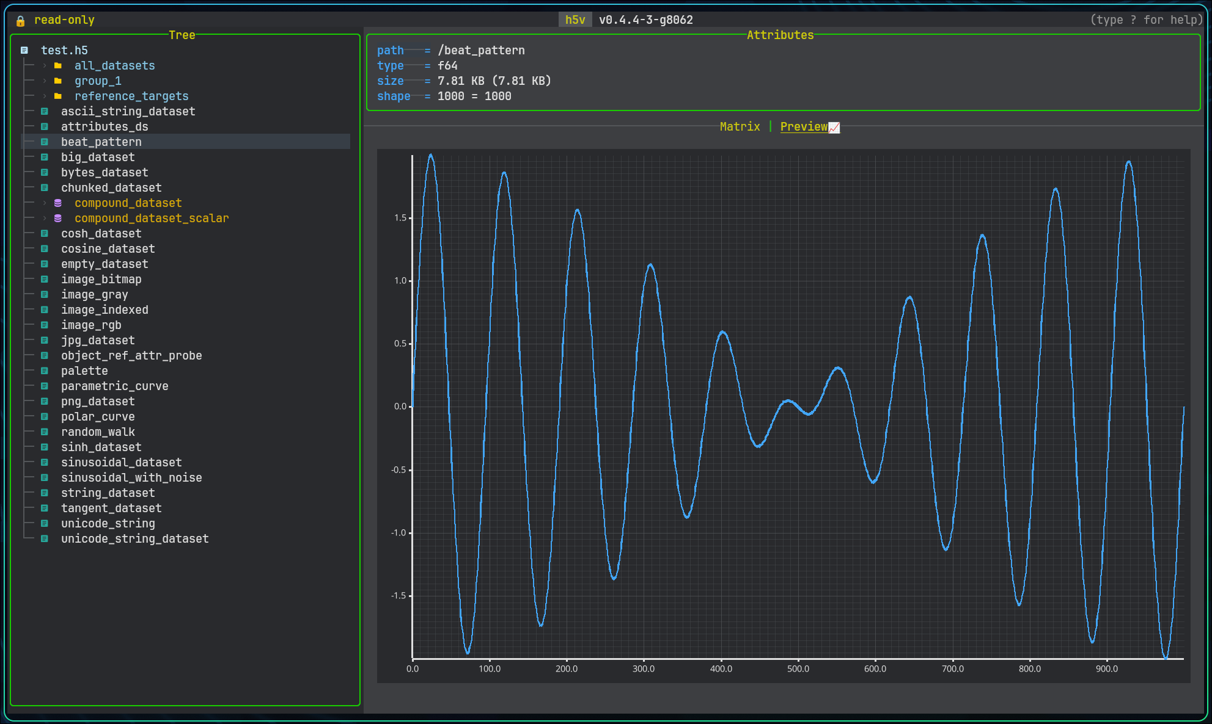Click the h5v application label

tap(575, 20)
